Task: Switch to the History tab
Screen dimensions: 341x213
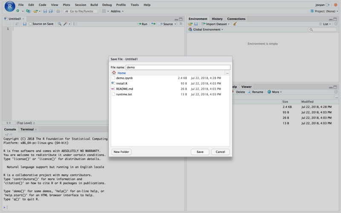Action: [x=217, y=19]
